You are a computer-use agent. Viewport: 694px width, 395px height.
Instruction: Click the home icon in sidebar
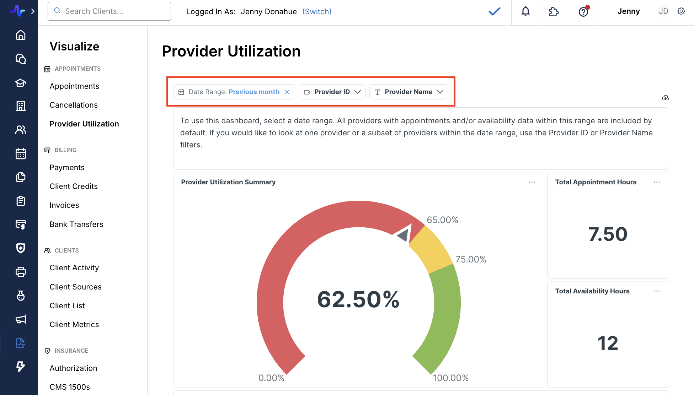tap(21, 35)
